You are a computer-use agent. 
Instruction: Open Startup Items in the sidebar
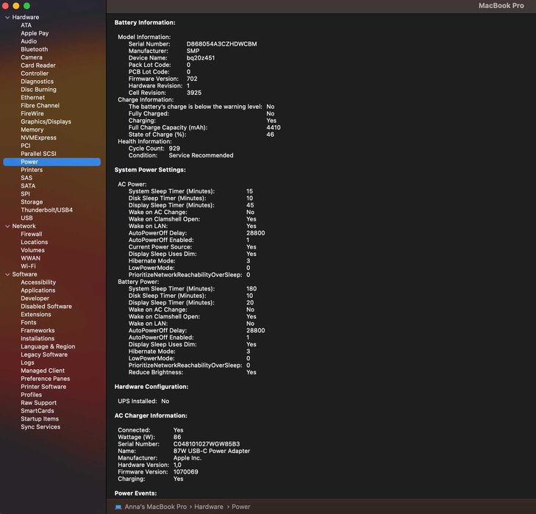[x=40, y=419]
